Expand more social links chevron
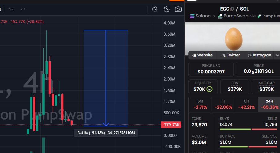 pyautogui.click(x=277, y=55)
